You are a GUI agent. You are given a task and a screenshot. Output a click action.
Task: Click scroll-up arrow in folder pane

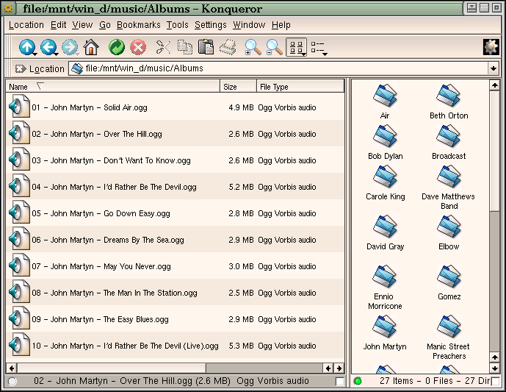pos(494,85)
